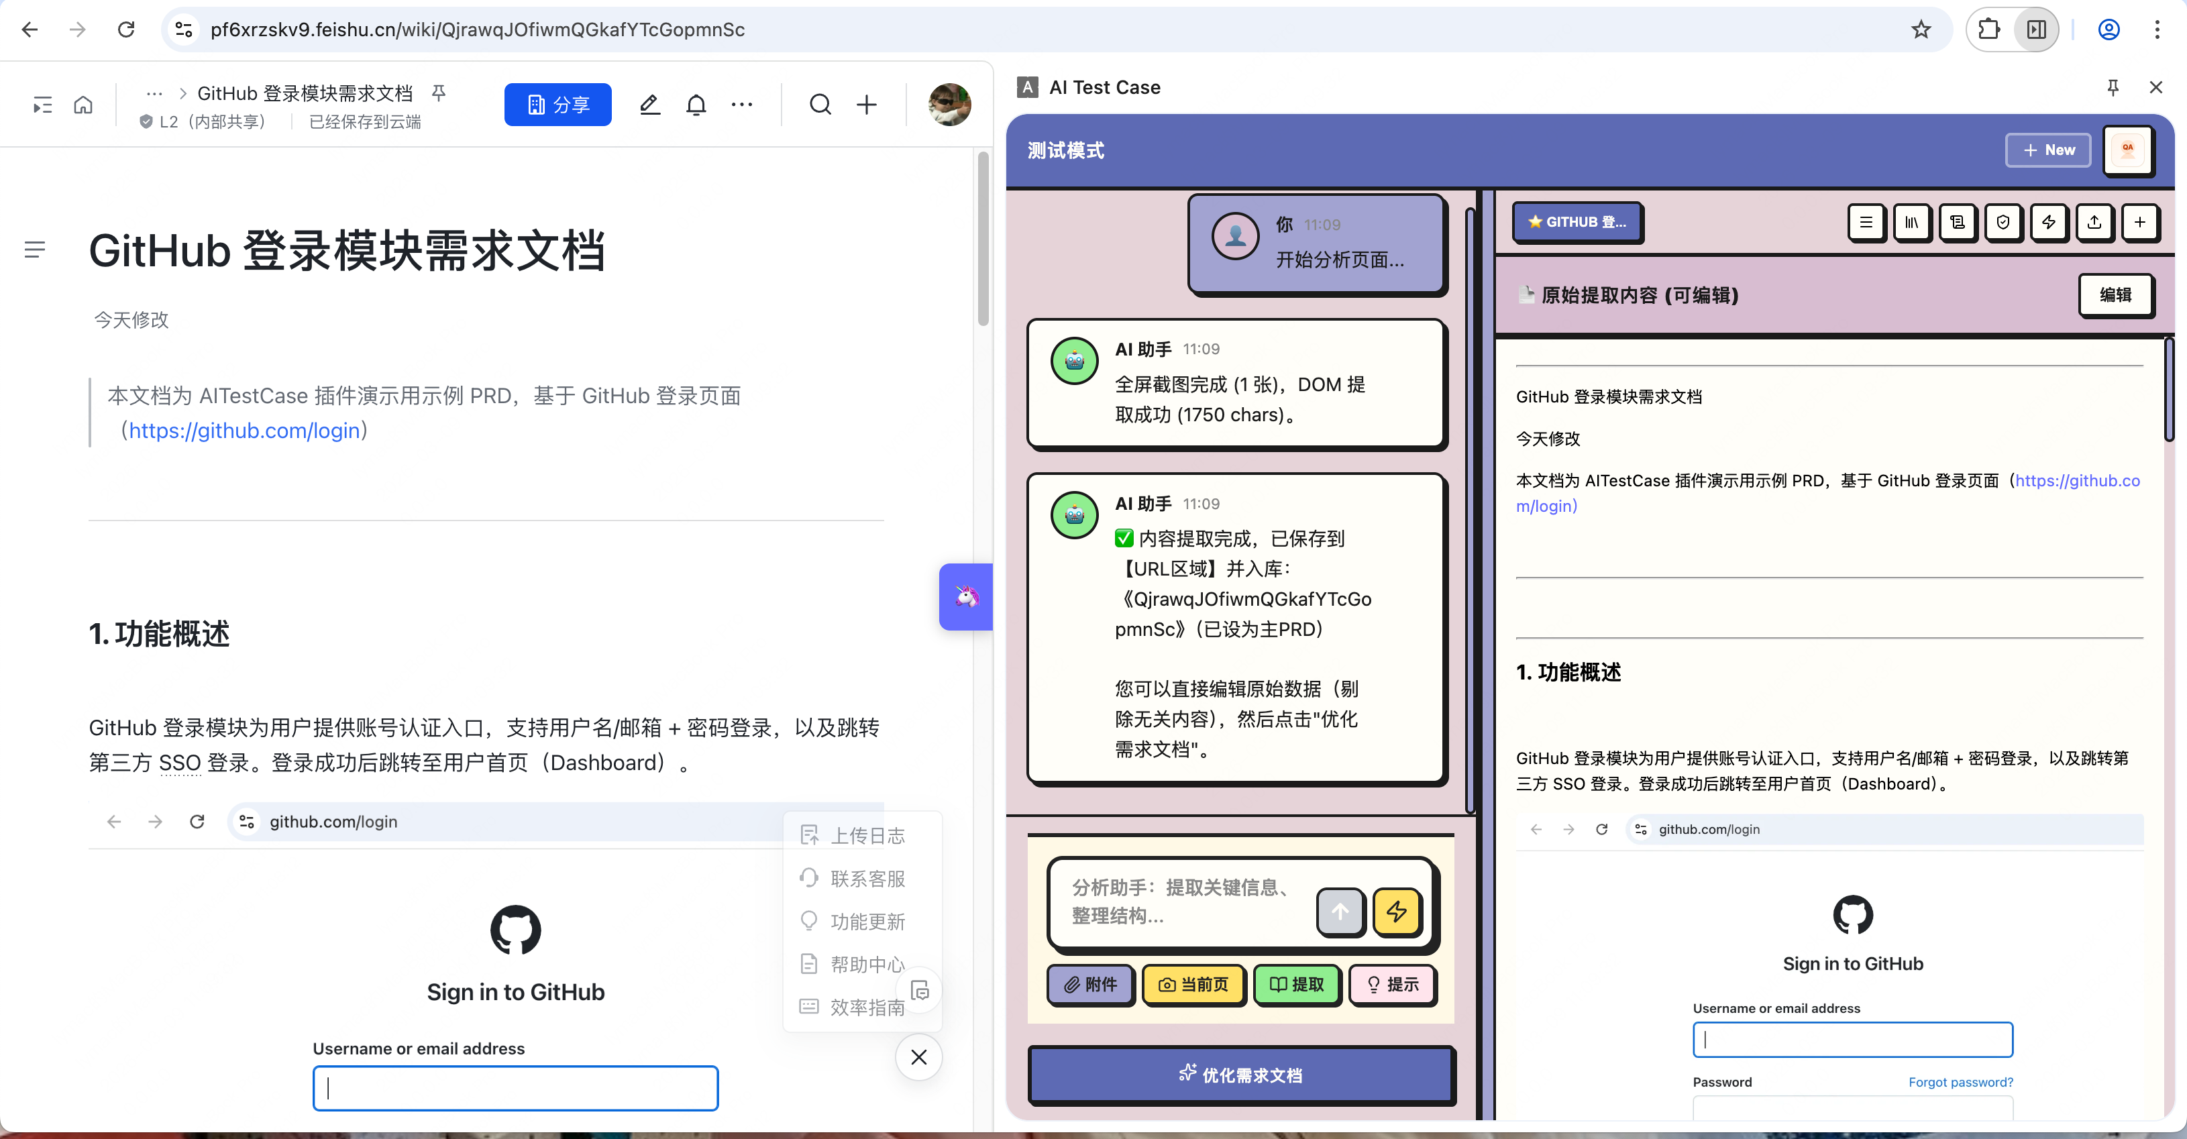Click the plus icon in plugin toolbar
This screenshot has width=2187, height=1139.
coord(2140,223)
